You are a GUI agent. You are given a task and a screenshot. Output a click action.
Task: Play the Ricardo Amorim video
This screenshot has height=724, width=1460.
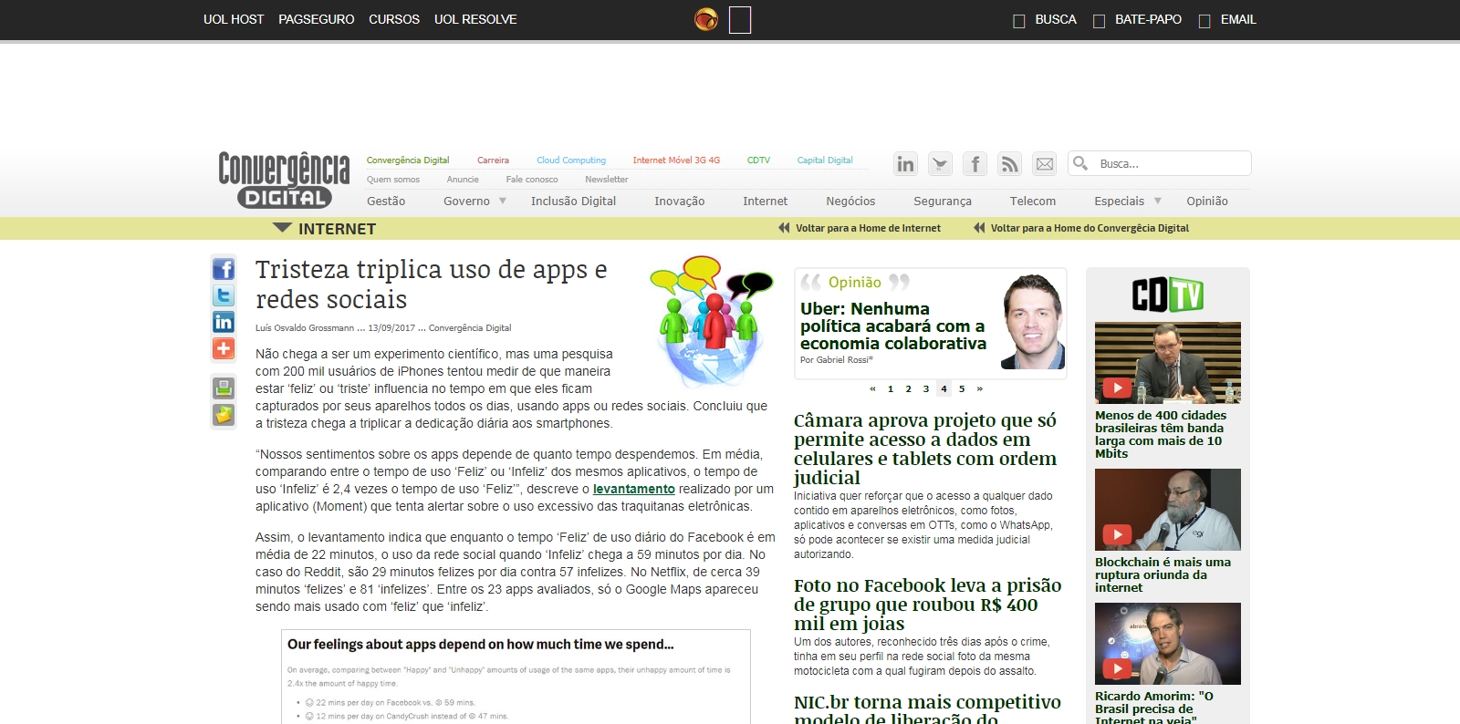click(1117, 668)
